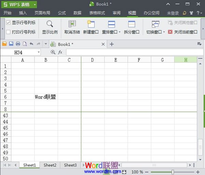Open the Name Box dropdown arrow

tap(39, 52)
